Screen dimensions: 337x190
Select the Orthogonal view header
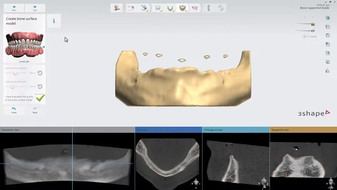pyautogui.click(x=236, y=130)
